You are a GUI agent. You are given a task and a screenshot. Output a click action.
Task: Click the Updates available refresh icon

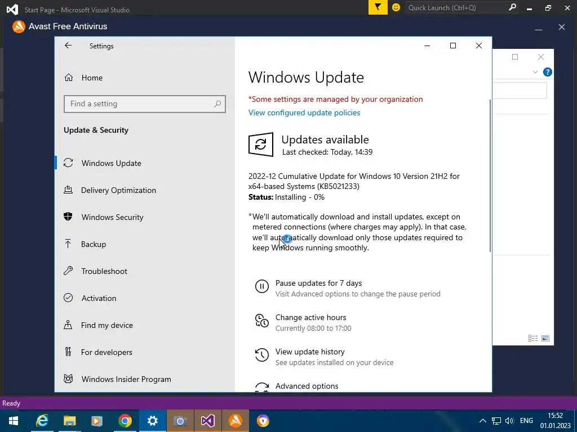pos(261,145)
